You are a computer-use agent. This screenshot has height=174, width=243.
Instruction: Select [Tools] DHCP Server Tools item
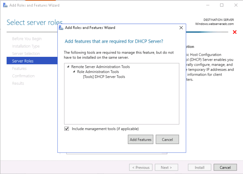pos(104,77)
